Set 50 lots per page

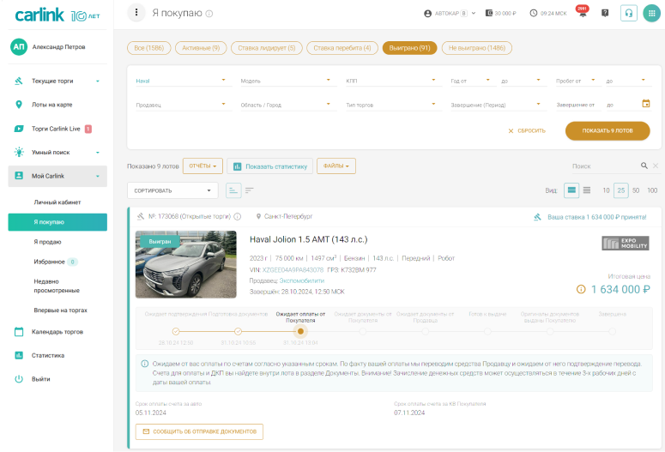(636, 190)
